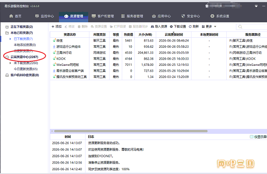This screenshot has height=174, width=267.
Task: Click download icon of 易乐游昆仑版客户端 row
Action: pyautogui.click(x=54, y=71)
